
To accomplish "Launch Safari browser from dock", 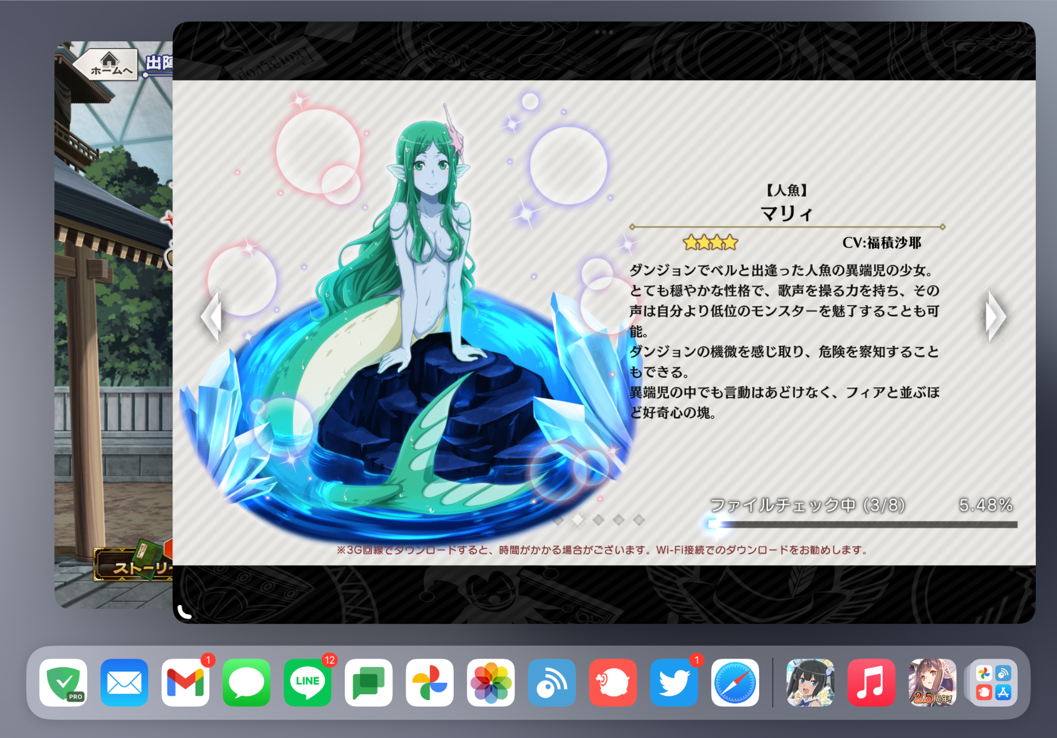I will point(735,682).
